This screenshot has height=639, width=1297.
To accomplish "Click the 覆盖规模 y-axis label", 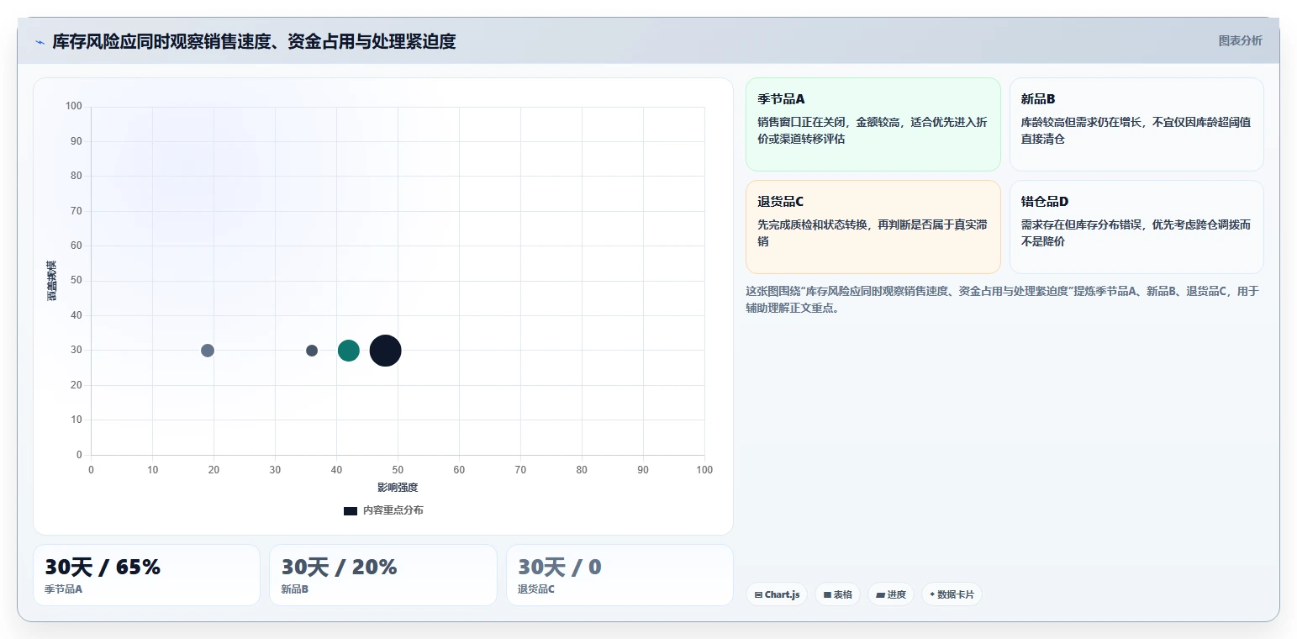I will point(52,281).
